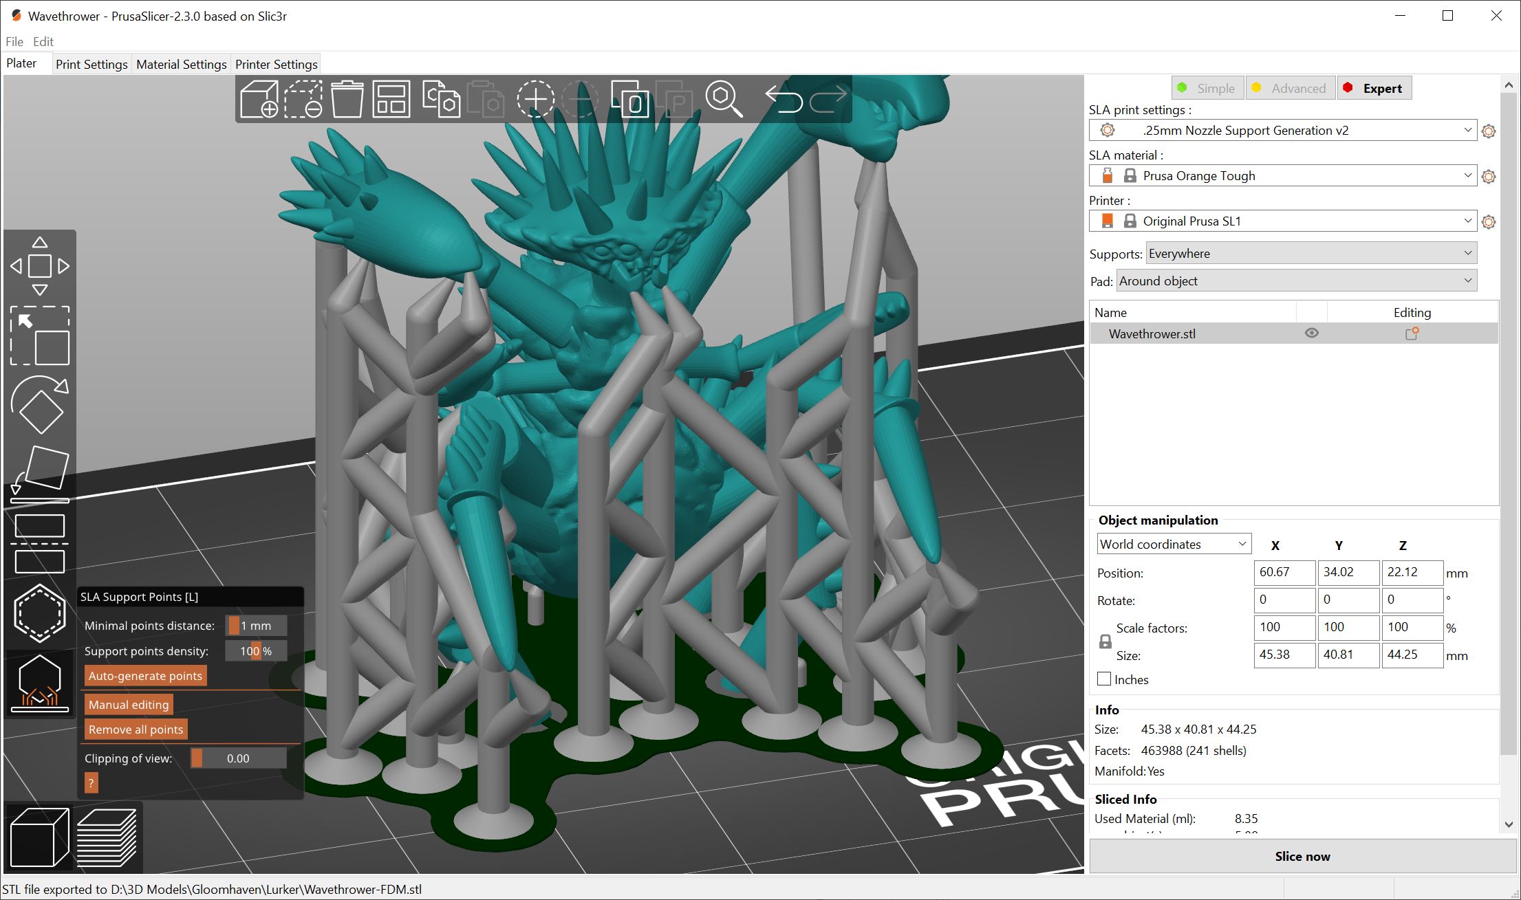
Task: Select the Place on face tool
Action: [x=40, y=474]
